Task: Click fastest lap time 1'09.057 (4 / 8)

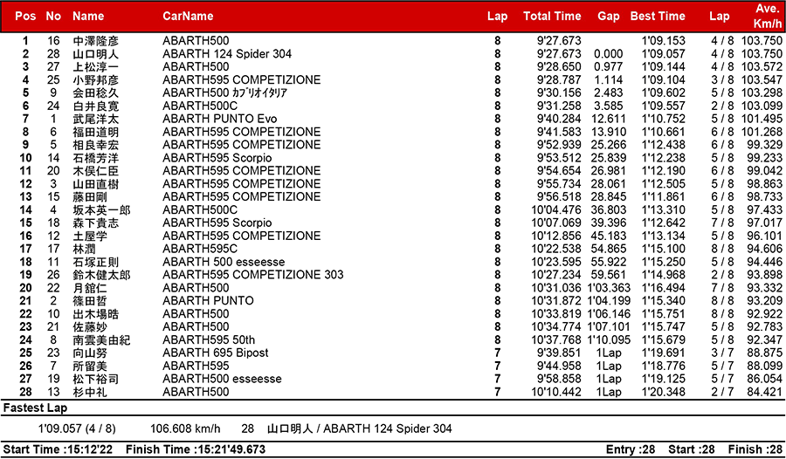Action: tap(77, 429)
